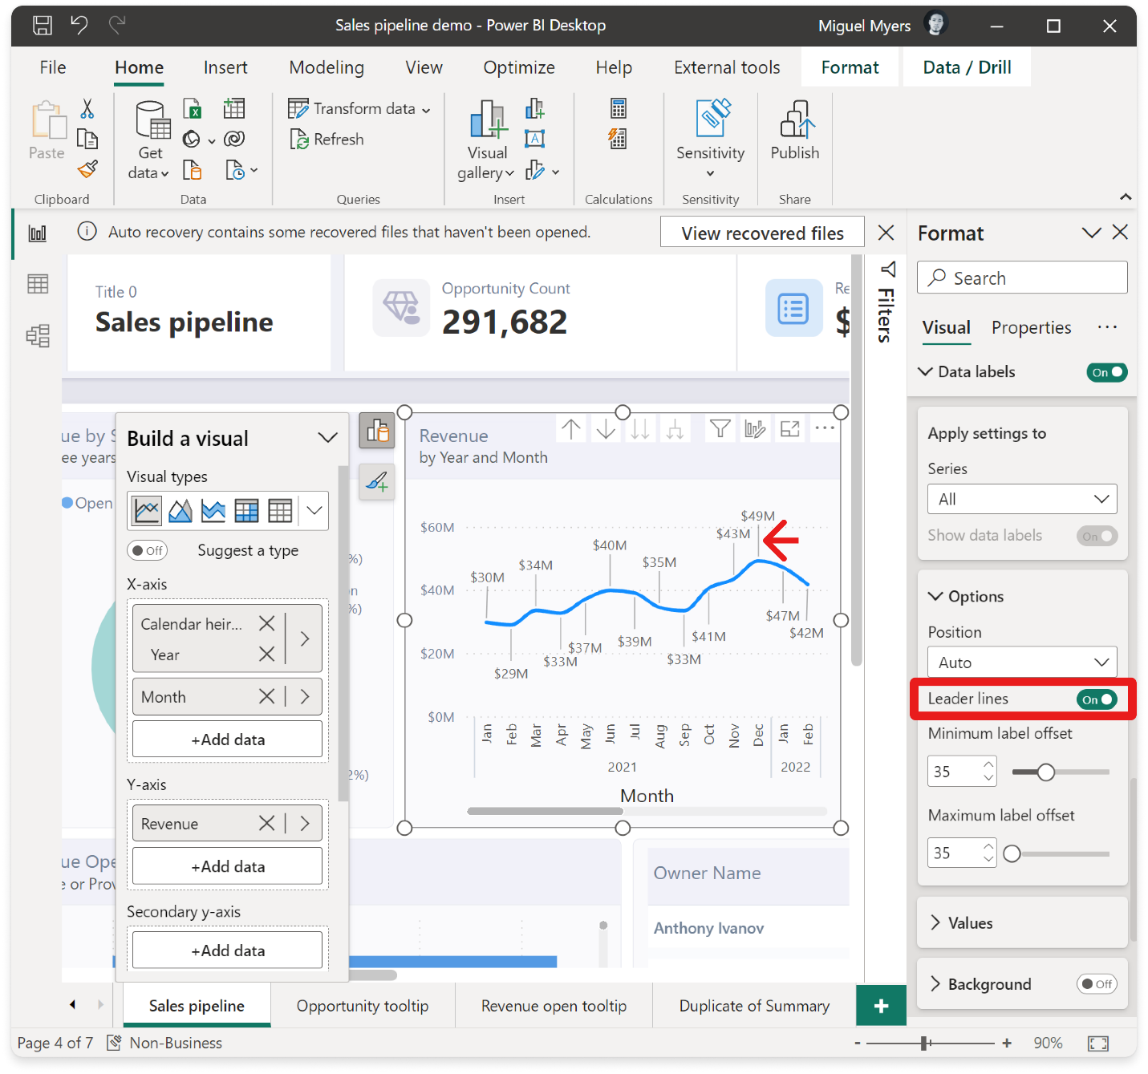Screen dimensions: 1148x1074
Task: Switch to Properties tab in Format pane
Action: [x=1031, y=327]
